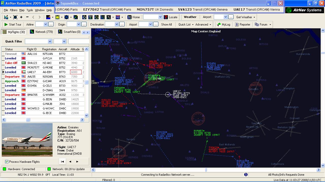This screenshot has height=182, width=325.
Task: Expand the Advanced dropdown
Action: click(x=203, y=25)
